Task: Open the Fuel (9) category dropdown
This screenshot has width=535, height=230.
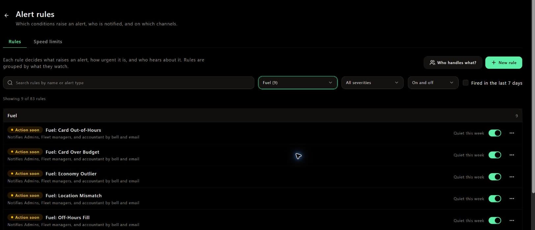Action: pos(298,83)
